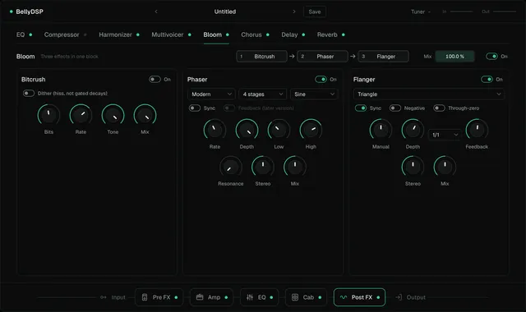
Task: Click the status dot beside Multivoicer tab
Action: point(190,34)
